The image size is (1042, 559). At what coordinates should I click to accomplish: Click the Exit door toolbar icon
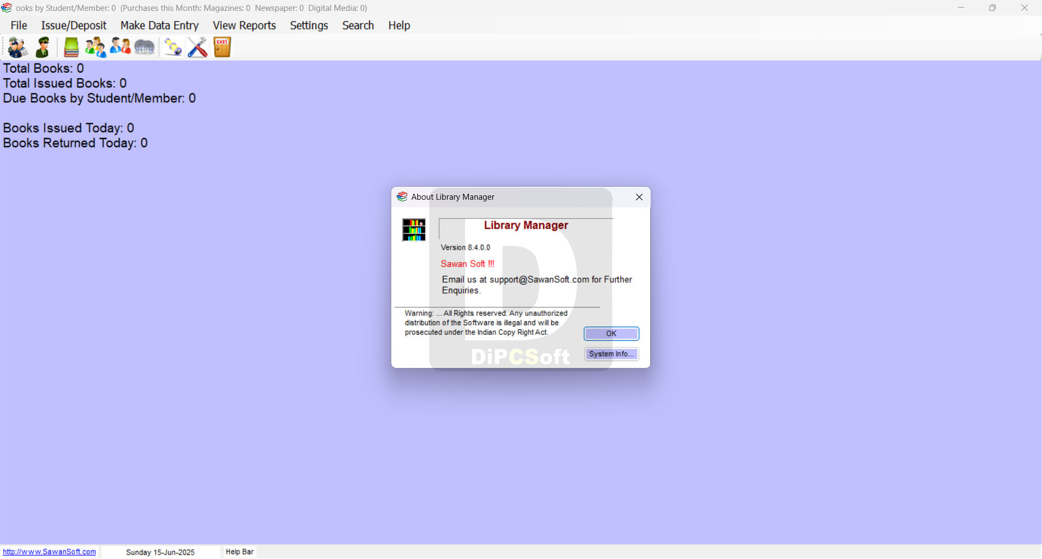(x=222, y=47)
